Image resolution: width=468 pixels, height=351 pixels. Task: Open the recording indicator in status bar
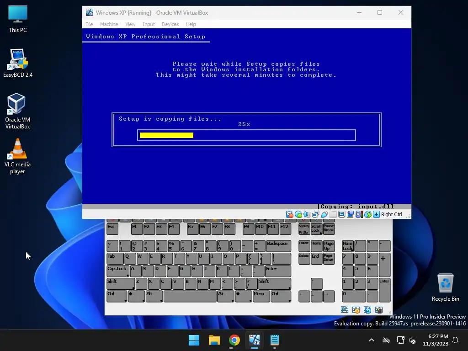[351, 214]
